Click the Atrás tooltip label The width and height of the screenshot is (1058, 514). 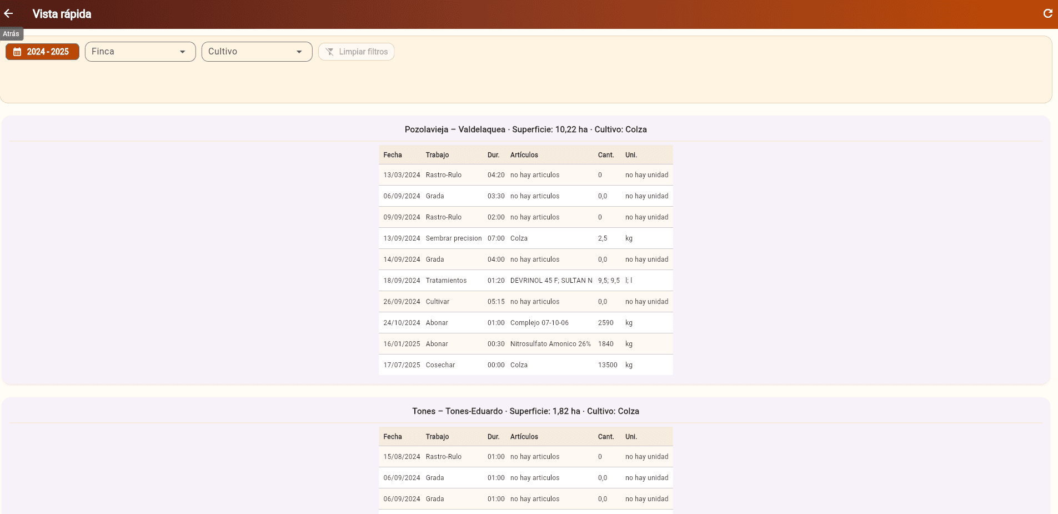(12, 33)
